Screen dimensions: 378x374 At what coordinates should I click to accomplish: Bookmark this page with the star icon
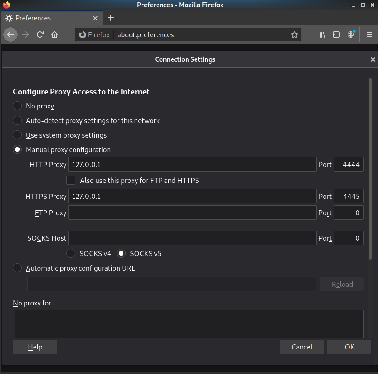[x=295, y=35]
